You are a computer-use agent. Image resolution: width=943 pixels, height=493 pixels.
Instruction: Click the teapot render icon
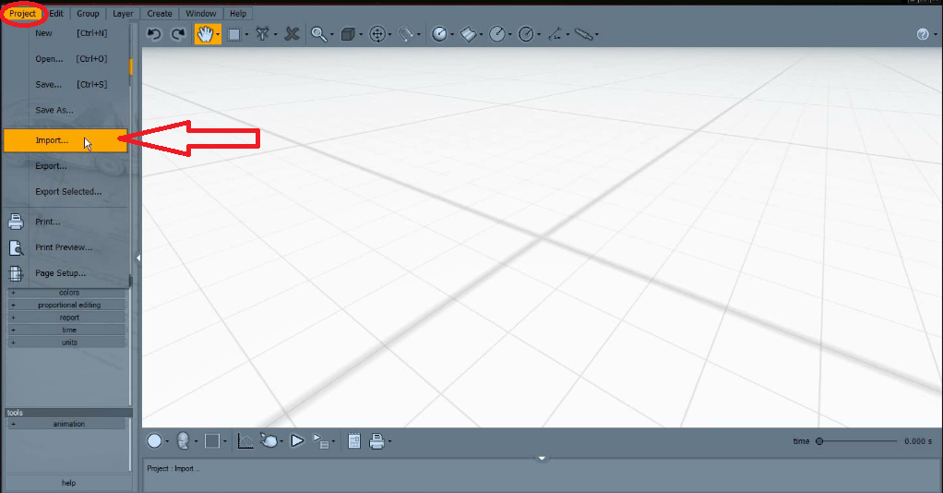coord(269,441)
